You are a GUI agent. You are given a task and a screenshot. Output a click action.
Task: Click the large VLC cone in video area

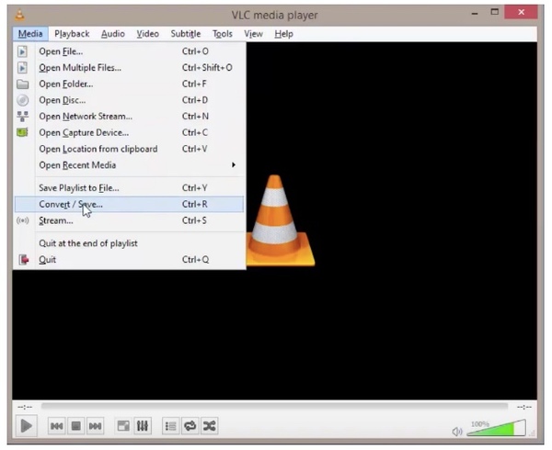point(281,220)
